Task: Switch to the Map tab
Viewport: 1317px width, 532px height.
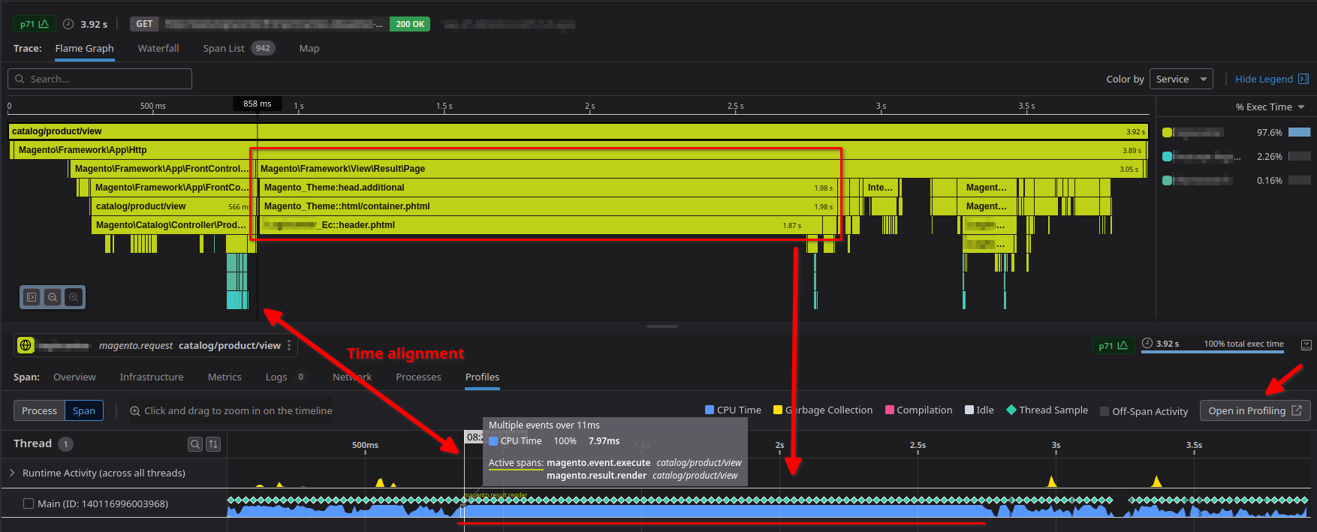Action: [309, 48]
